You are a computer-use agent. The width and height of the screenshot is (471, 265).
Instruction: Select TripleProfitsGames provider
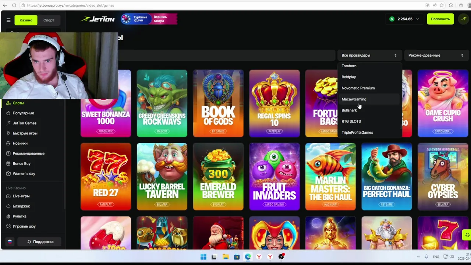[x=369, y=132]
